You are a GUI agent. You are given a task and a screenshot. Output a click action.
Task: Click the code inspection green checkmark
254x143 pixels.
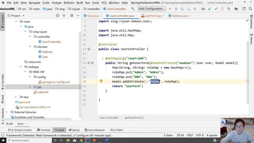[x=247, y=21]
